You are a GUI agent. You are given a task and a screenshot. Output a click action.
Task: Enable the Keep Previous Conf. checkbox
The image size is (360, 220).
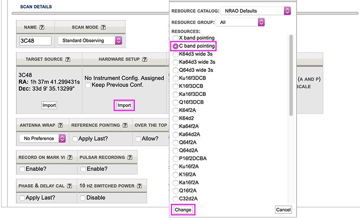click(x=88, y=85)
